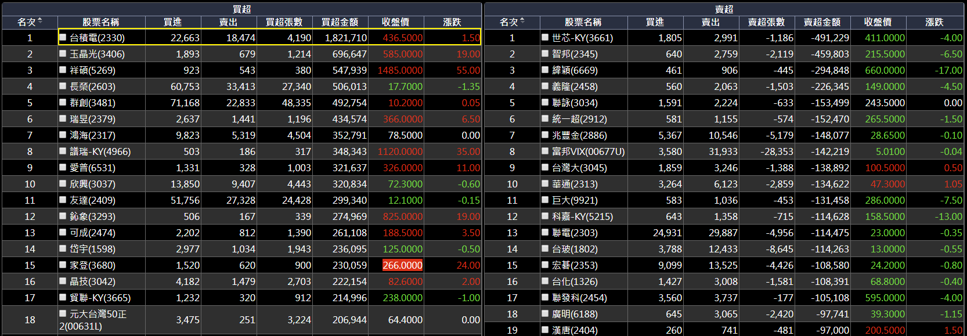Select stock 晶技(3042) row
967x336 pixels.
[x=241, y=281]
